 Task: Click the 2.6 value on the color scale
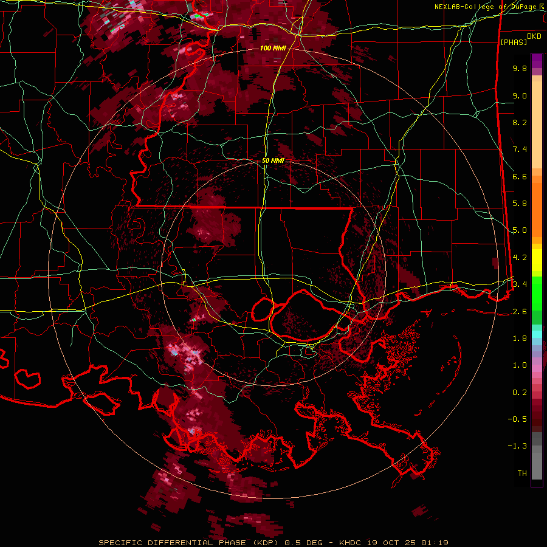tap(520, 312)
